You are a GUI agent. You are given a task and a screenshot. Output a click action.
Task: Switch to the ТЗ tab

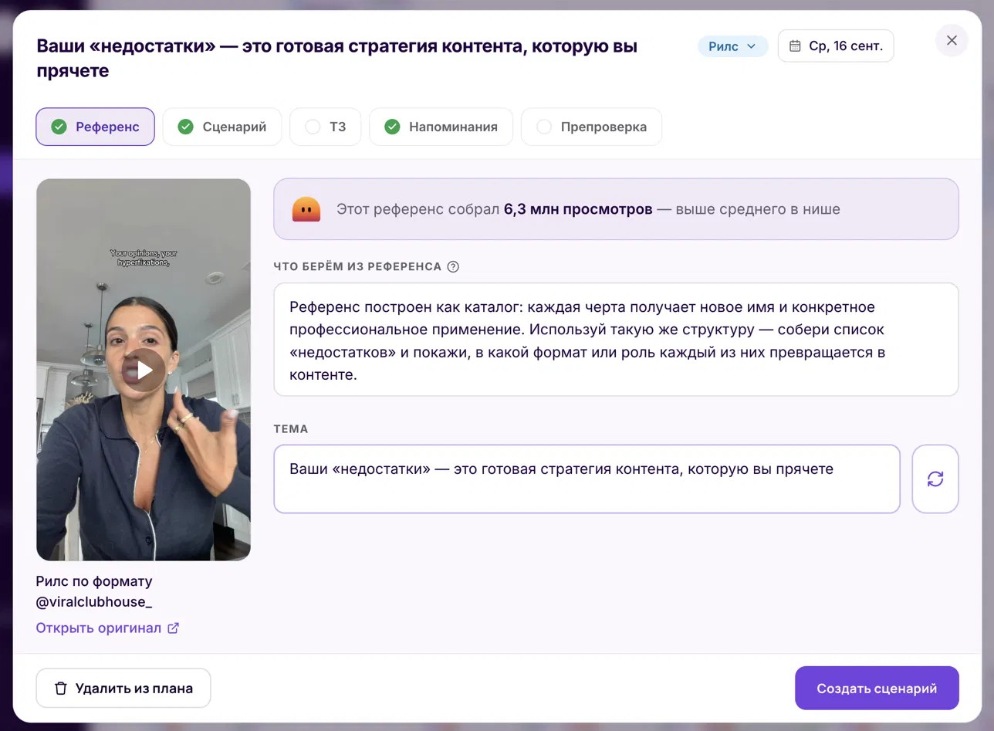click(x=326, y=127)
